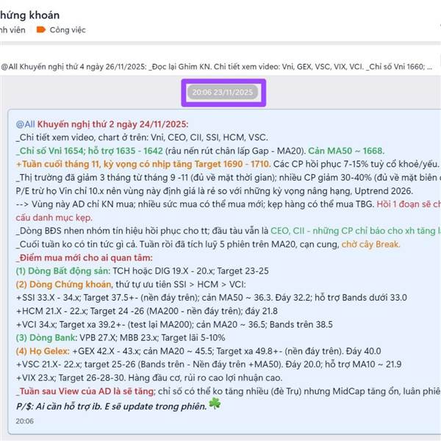Click orange label "(2) Dòng Chứng khoán"

tap(63, 284)
